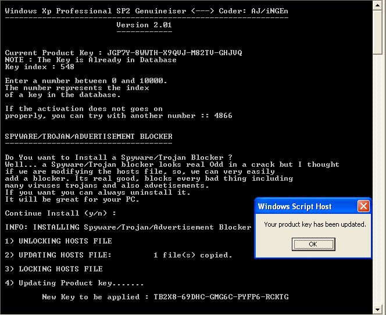Click "NOTE : The Key is Already in Database"
This screenshot has height=315, width=386.
[91, 60]
